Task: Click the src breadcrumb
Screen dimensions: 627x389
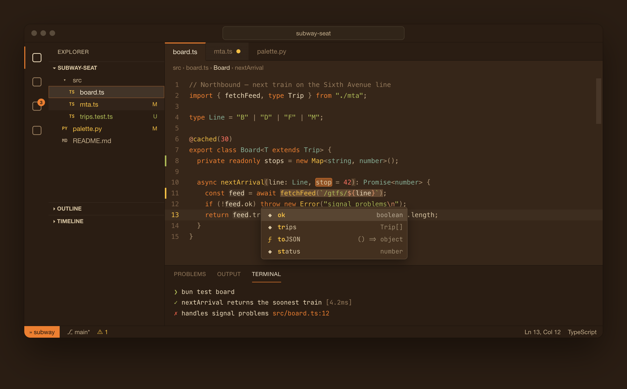Action: [177, 68]
